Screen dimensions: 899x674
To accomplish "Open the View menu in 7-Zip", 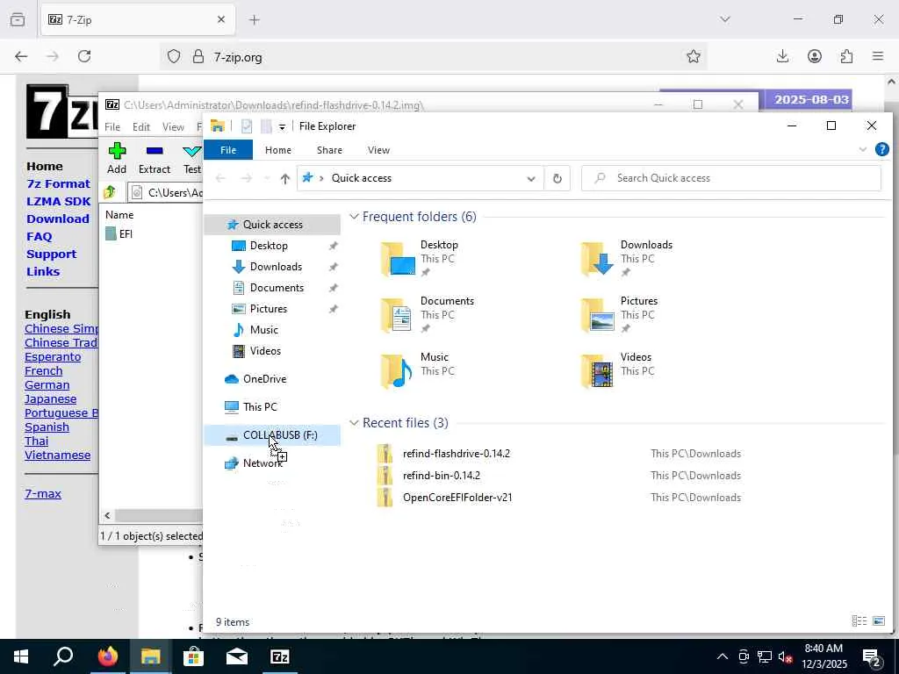I will click(173, 127).
